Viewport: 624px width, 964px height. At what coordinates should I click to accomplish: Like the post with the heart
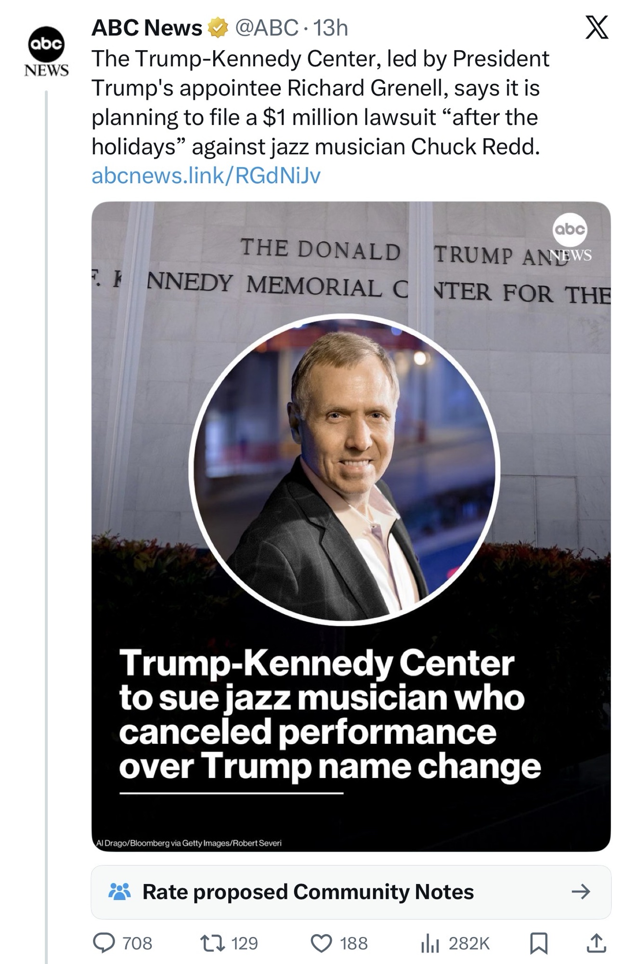[321, 943]
